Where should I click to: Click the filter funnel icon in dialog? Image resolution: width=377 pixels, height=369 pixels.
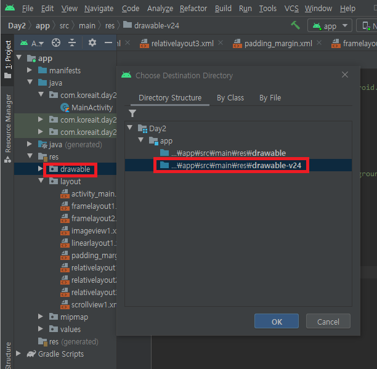tap(132, 113)
